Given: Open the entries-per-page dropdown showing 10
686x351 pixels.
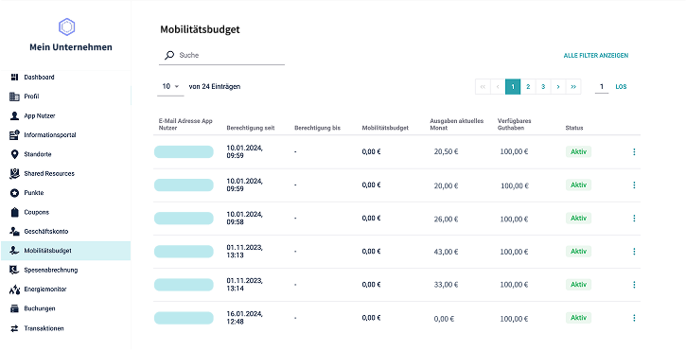Looking at the screenshot, I should pyautogui.click(x=170, y=87).
